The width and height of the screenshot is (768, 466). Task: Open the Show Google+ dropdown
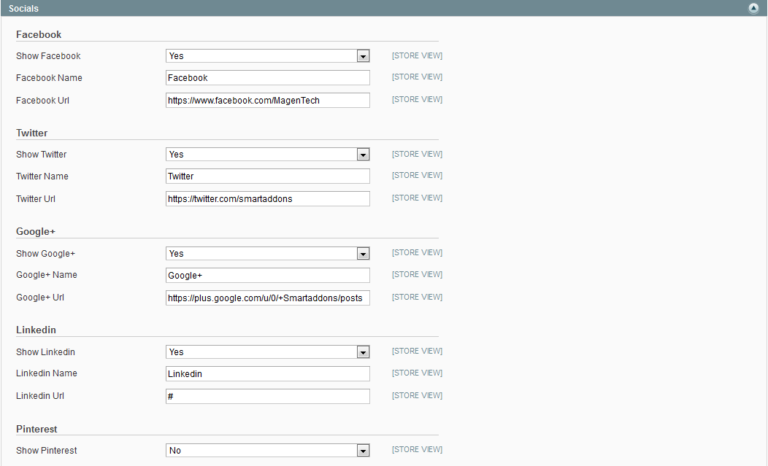[267, 254]
